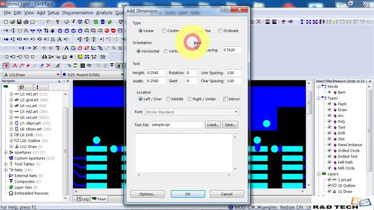This screenshot has width=374, height=210.
Task: Click the Text Height input field
Action: (x=155, y=72)
